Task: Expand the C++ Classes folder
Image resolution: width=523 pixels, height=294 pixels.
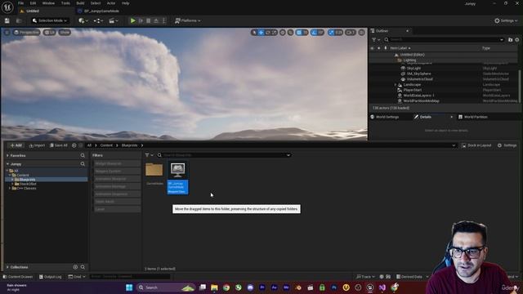Action: tap(10, 189)
